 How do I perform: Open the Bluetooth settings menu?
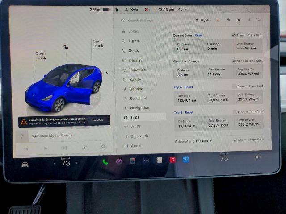coord(136,136)
